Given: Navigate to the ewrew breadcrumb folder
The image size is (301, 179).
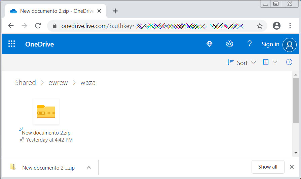Looking at the screenshot, I should point(58,83).
